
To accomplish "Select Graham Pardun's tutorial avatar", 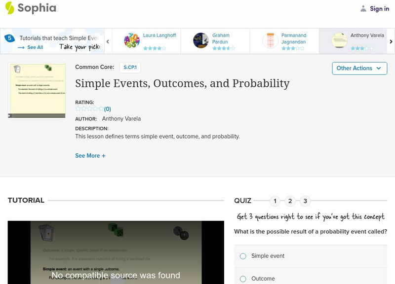I will (x=201, y=40).
